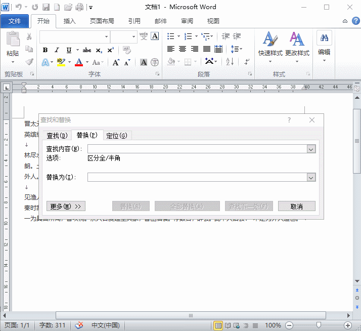Center align the text
This screenshot has height=331, width=361.
[183, 49]
